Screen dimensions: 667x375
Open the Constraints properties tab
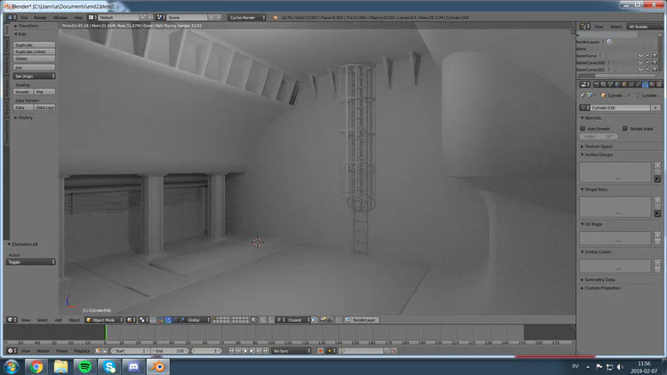631,84
